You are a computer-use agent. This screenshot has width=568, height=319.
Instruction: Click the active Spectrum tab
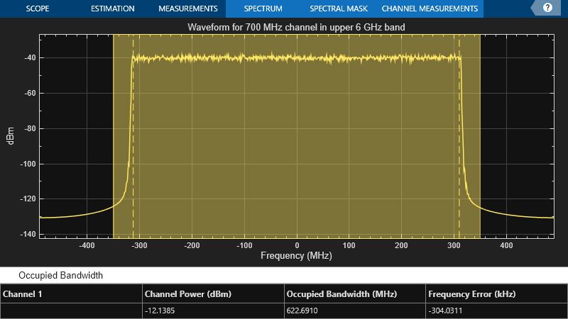tap(263, 9)
